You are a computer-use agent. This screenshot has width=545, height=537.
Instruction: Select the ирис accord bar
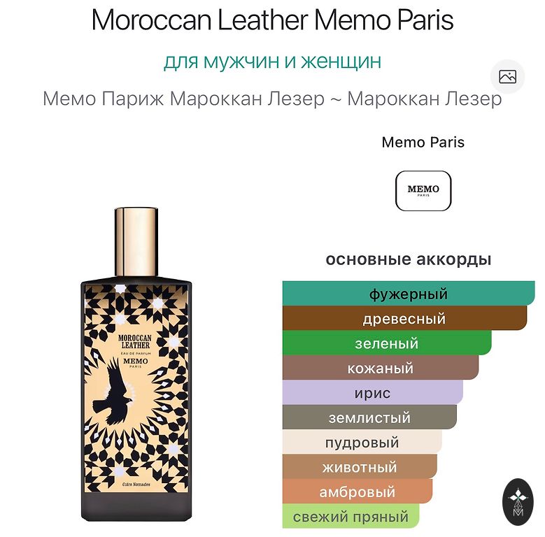point(373,392)
